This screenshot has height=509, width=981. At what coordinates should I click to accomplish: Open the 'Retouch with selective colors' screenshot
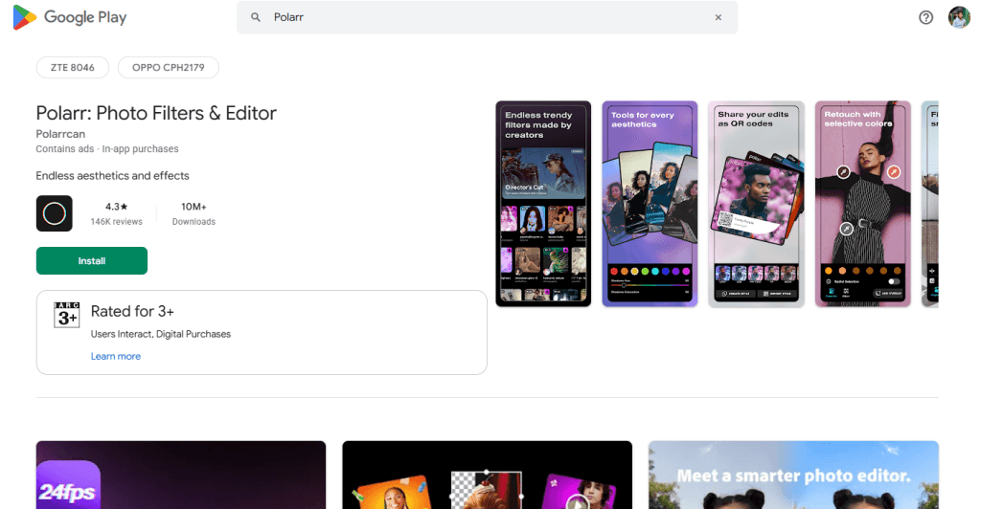(863, 204)
